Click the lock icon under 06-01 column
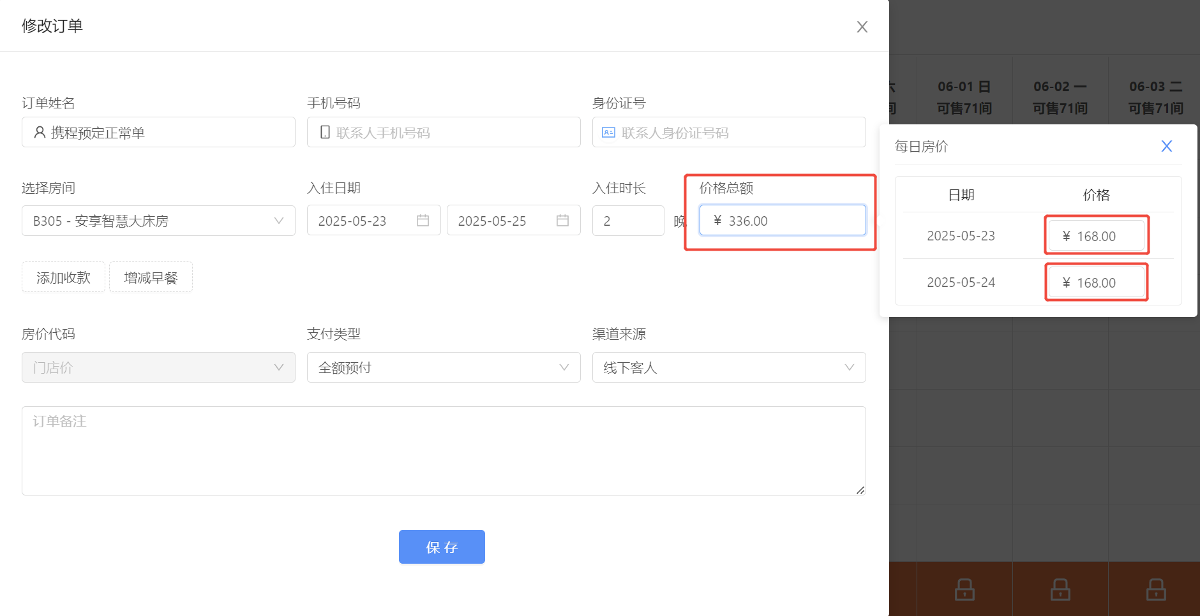This screenshot has height=616, width=1200. click(x=964, y=589)
